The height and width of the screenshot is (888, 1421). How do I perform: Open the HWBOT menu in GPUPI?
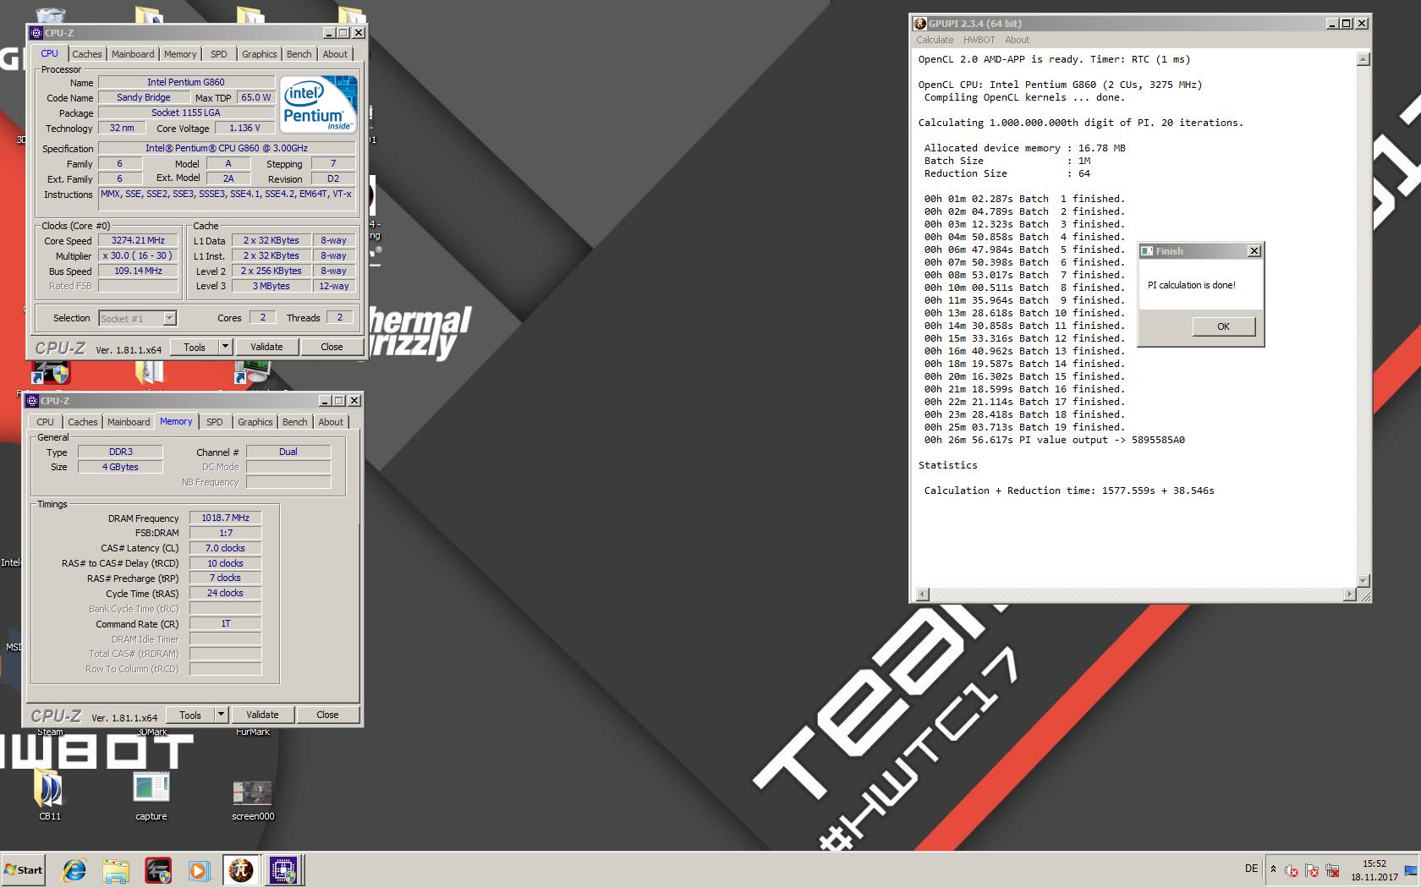979,40
